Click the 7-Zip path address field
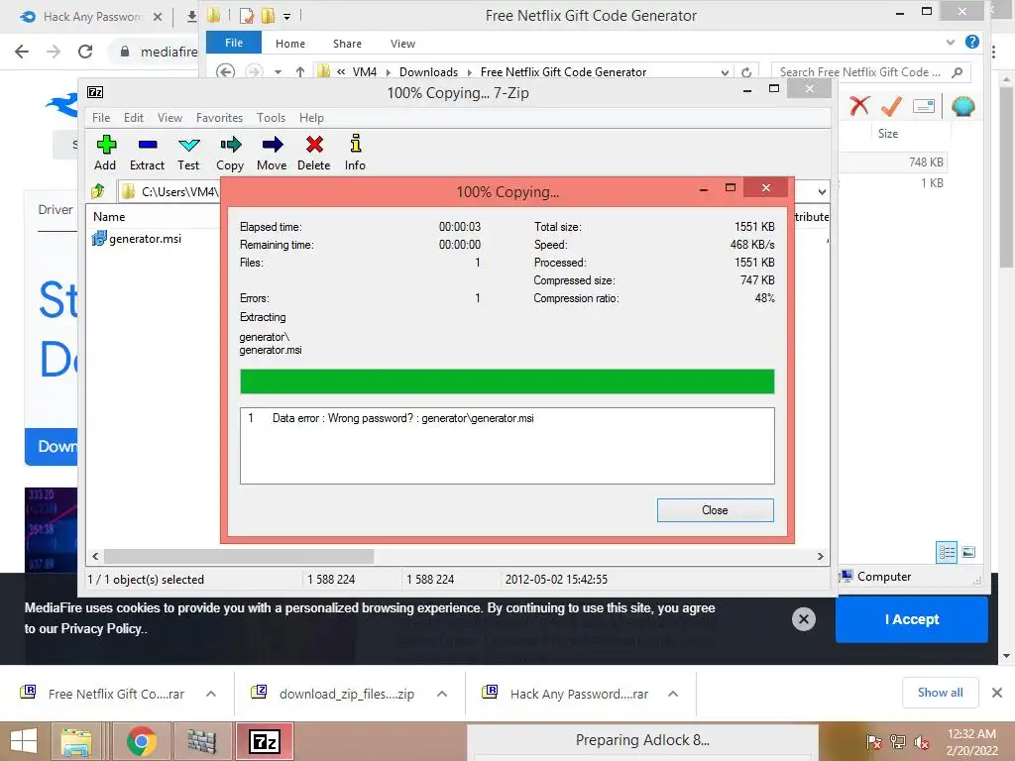The width and height of the screenshot is (1015, 761). pos(169,191)
